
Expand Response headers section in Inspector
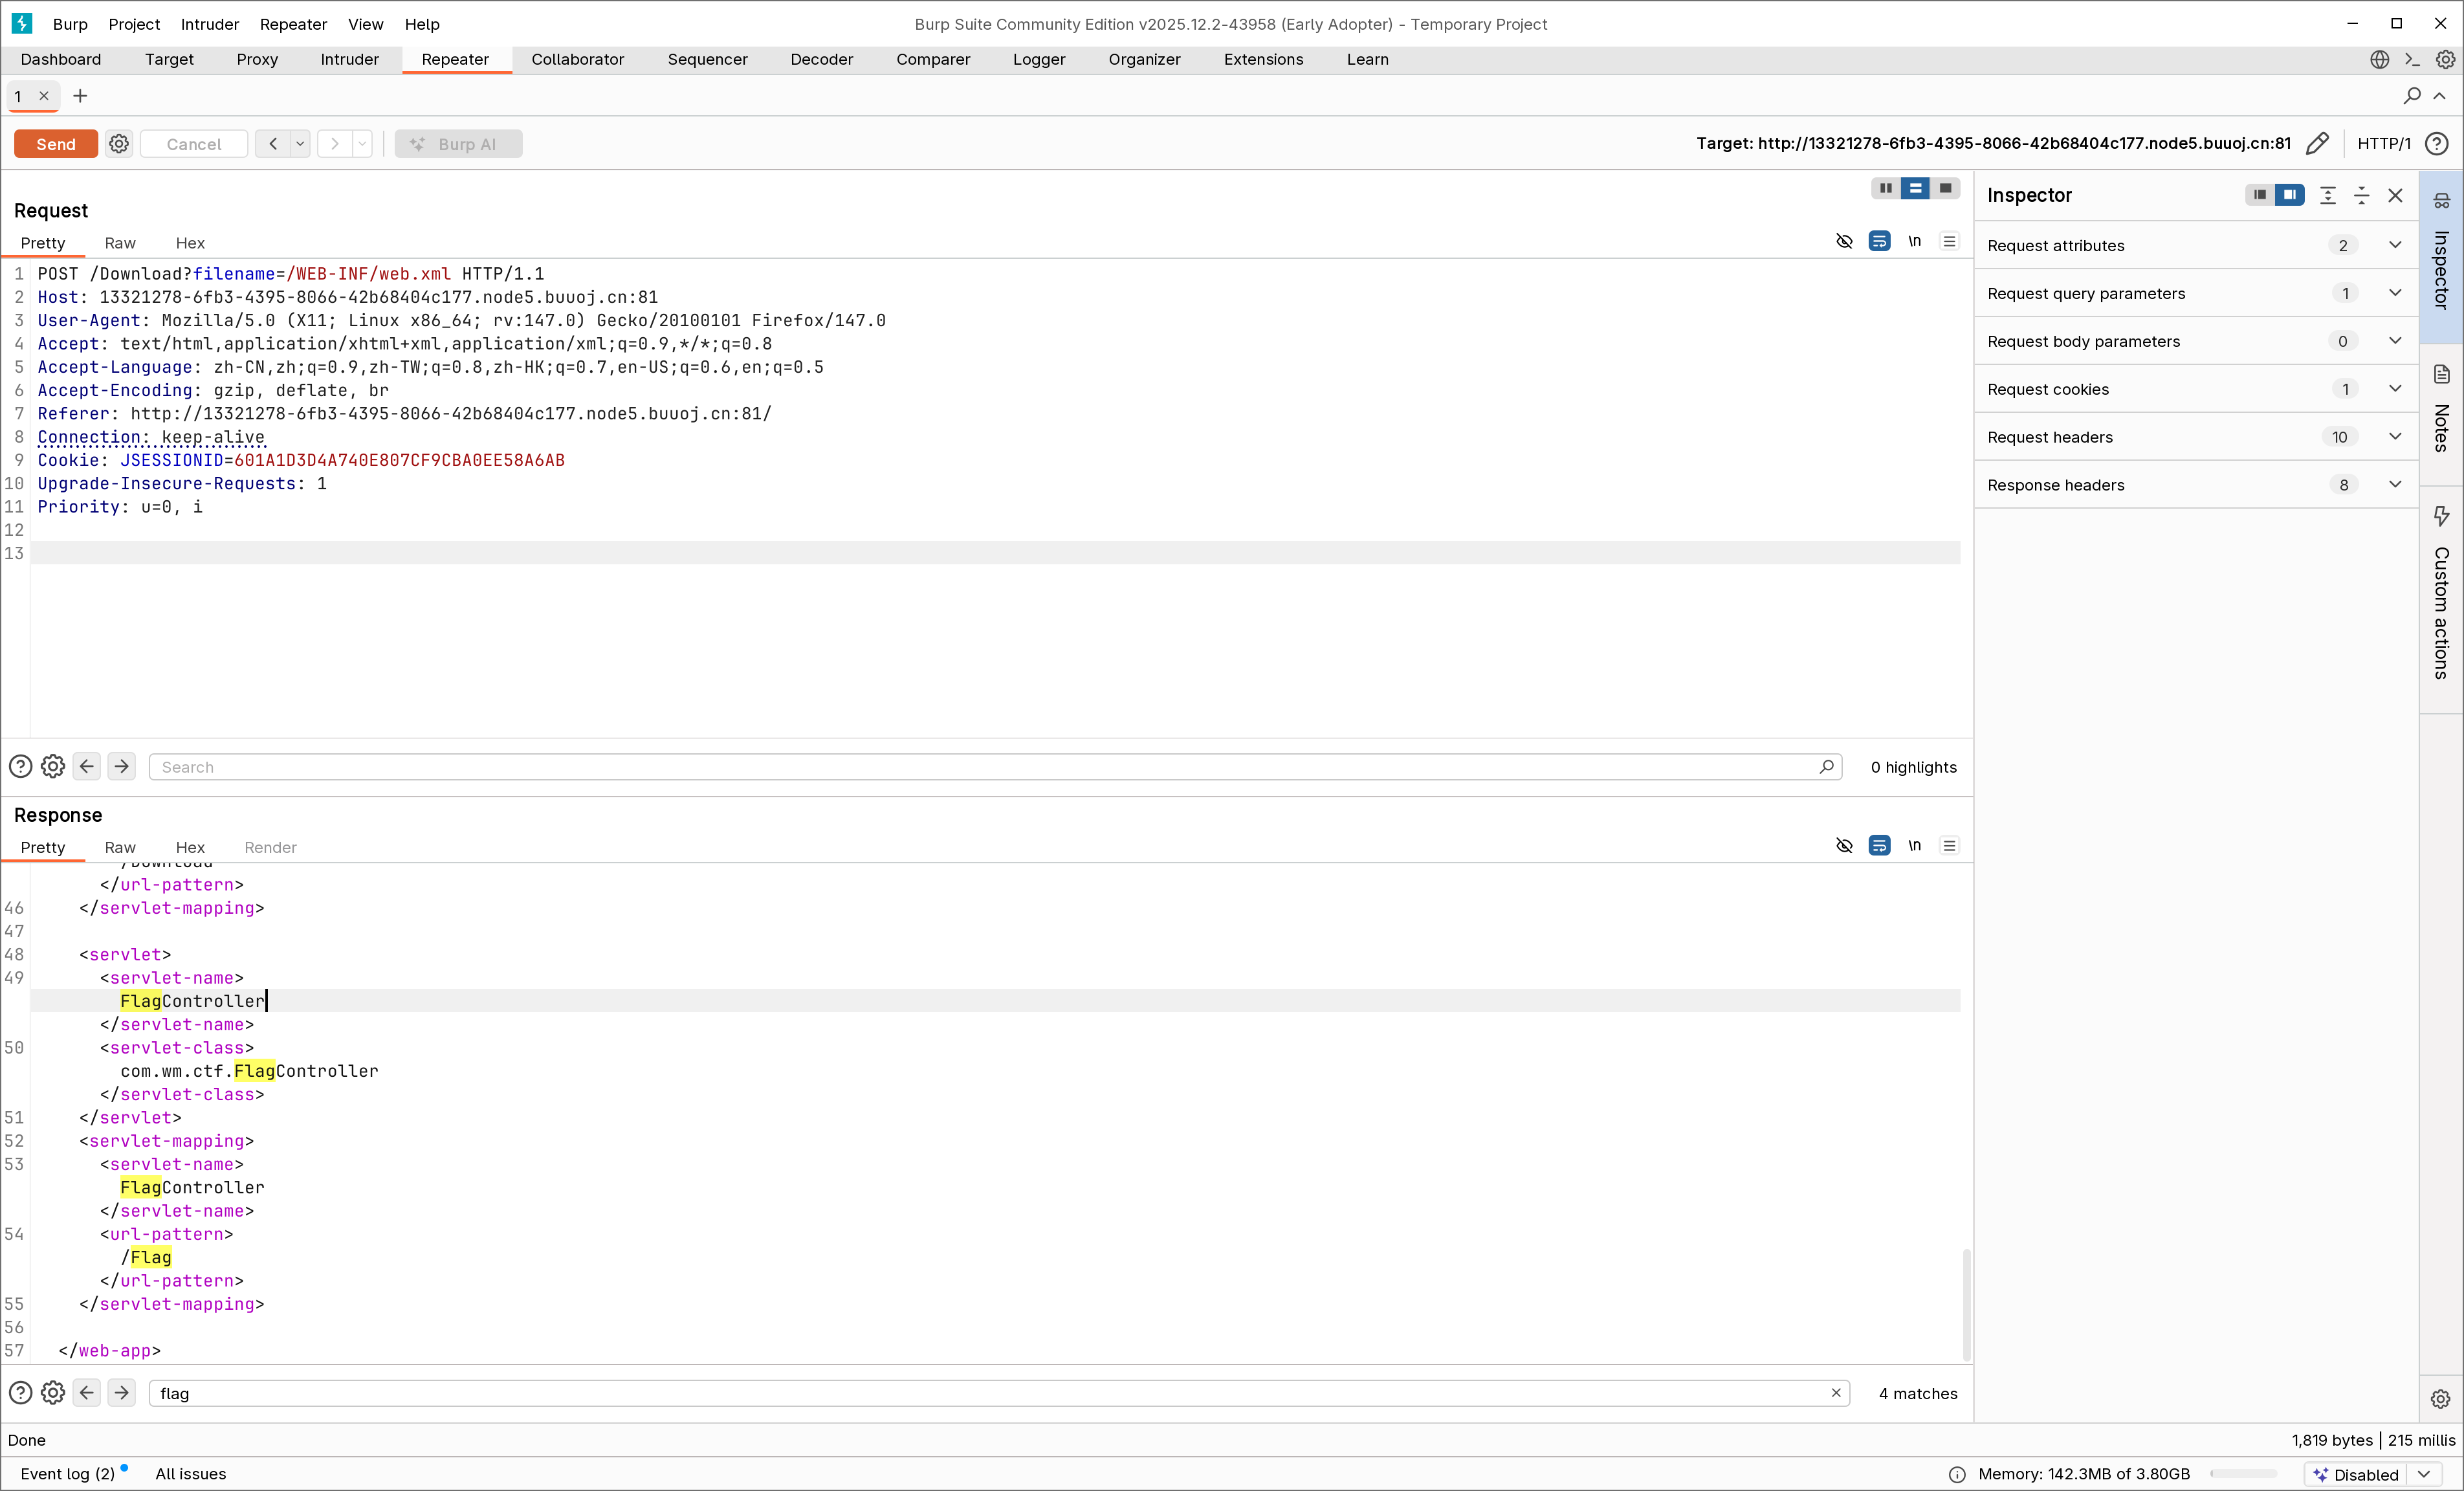coord(2394,485)
